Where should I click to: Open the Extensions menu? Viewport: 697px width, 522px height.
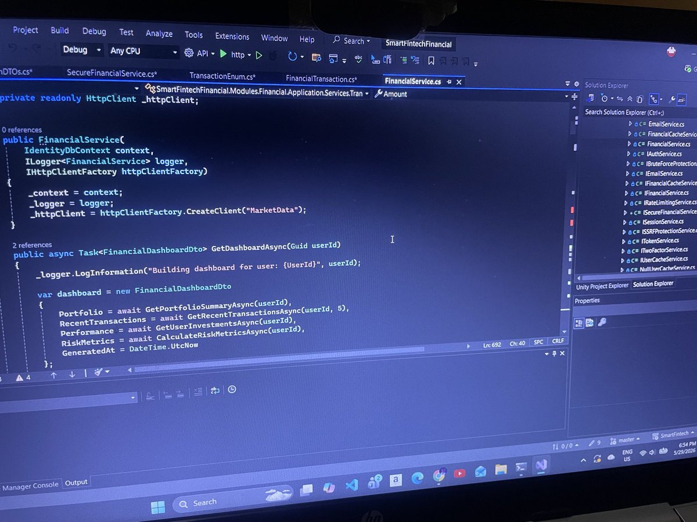(232, 36)
